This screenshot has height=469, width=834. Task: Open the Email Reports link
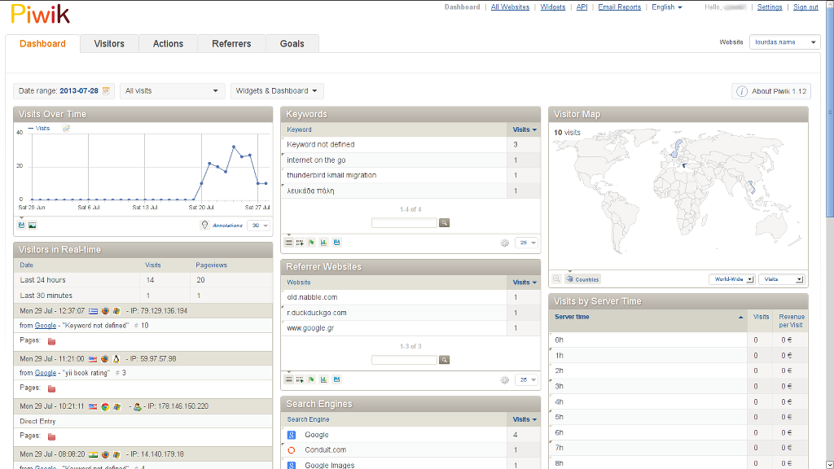click(x=619, y=7)
